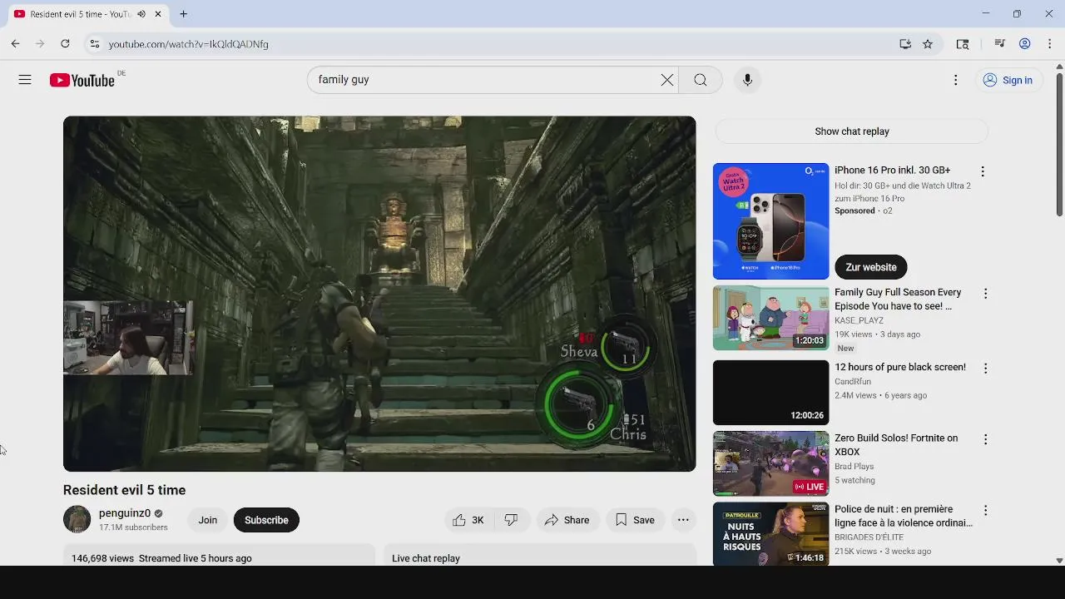Like the video with thumbs up
Screen dimensions: 1065x599
click(x=468, y=520)
